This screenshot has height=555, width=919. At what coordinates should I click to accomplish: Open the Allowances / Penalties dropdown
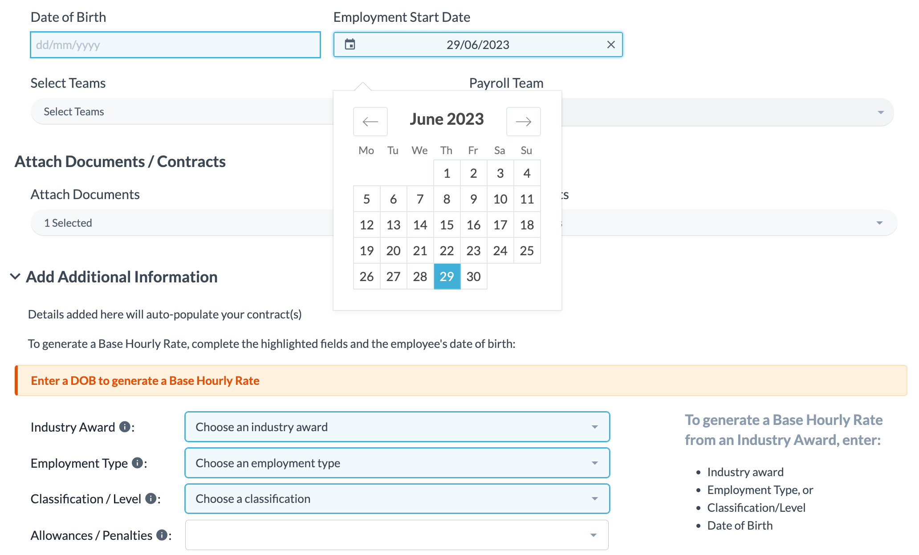[x=397, y=535]
